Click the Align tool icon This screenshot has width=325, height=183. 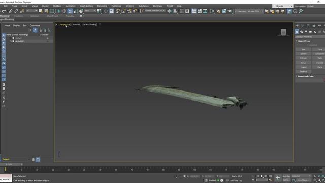click(x=175, y=11)
